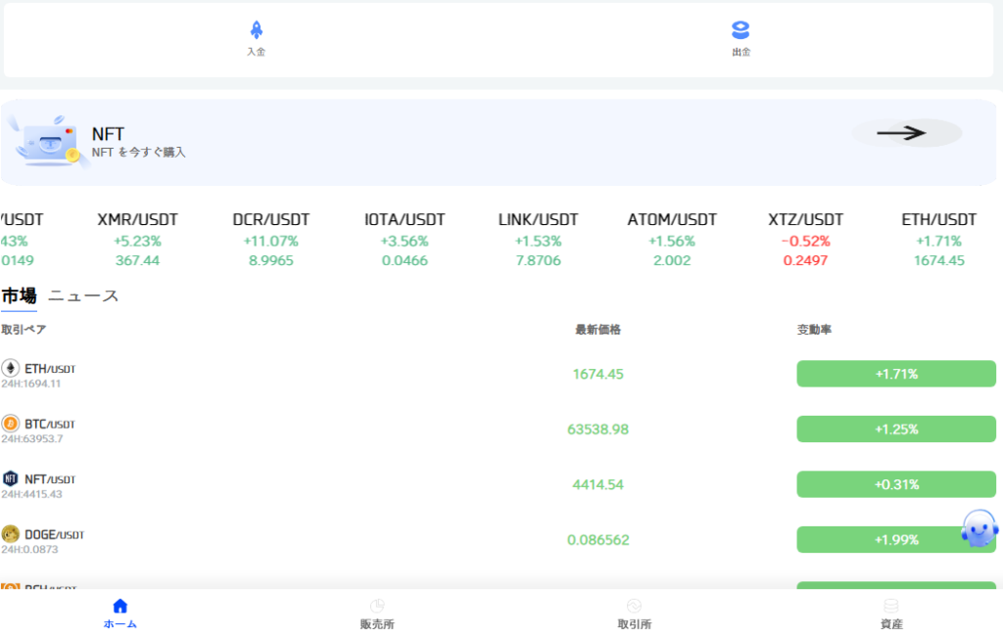
Task: Open the home icon in bottom bar
Action: coord(120,606)
